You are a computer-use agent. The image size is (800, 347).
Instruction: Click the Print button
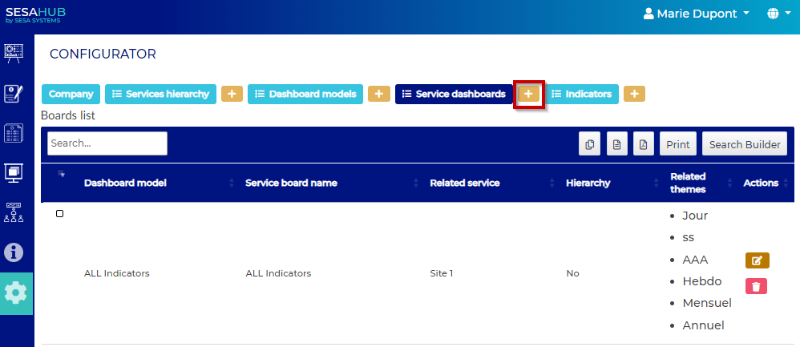[678, 144]
